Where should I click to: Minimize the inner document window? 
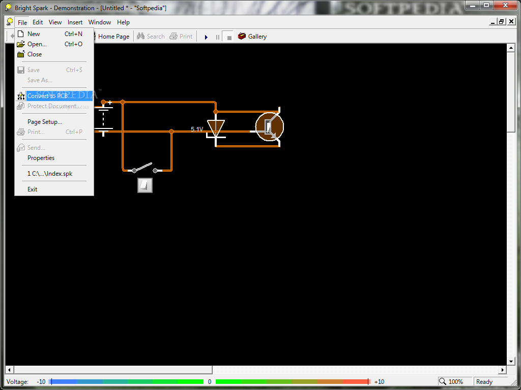[x=493, y=22]
